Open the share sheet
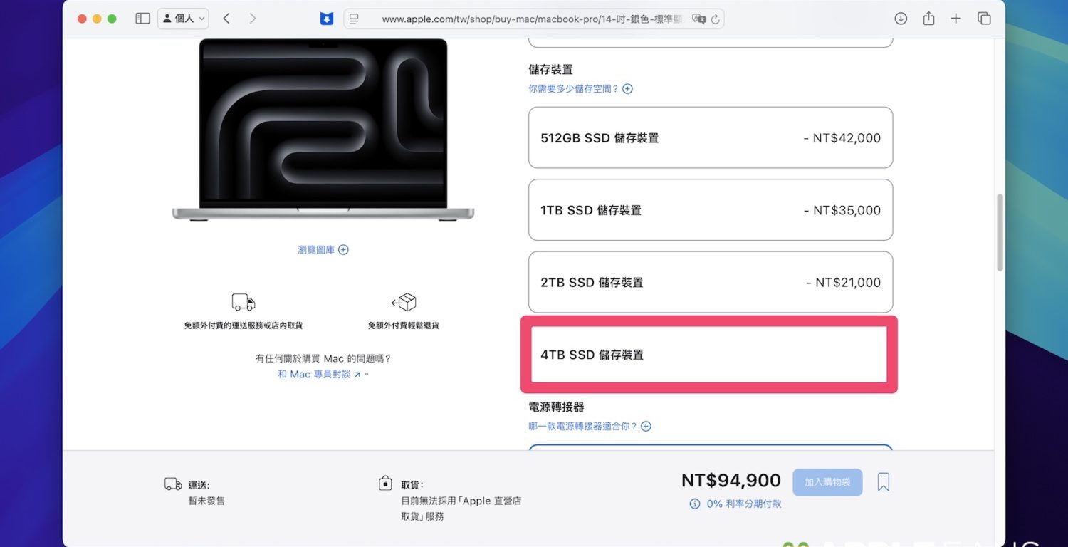The image size is (1068, 547). (x=928, y=19)
